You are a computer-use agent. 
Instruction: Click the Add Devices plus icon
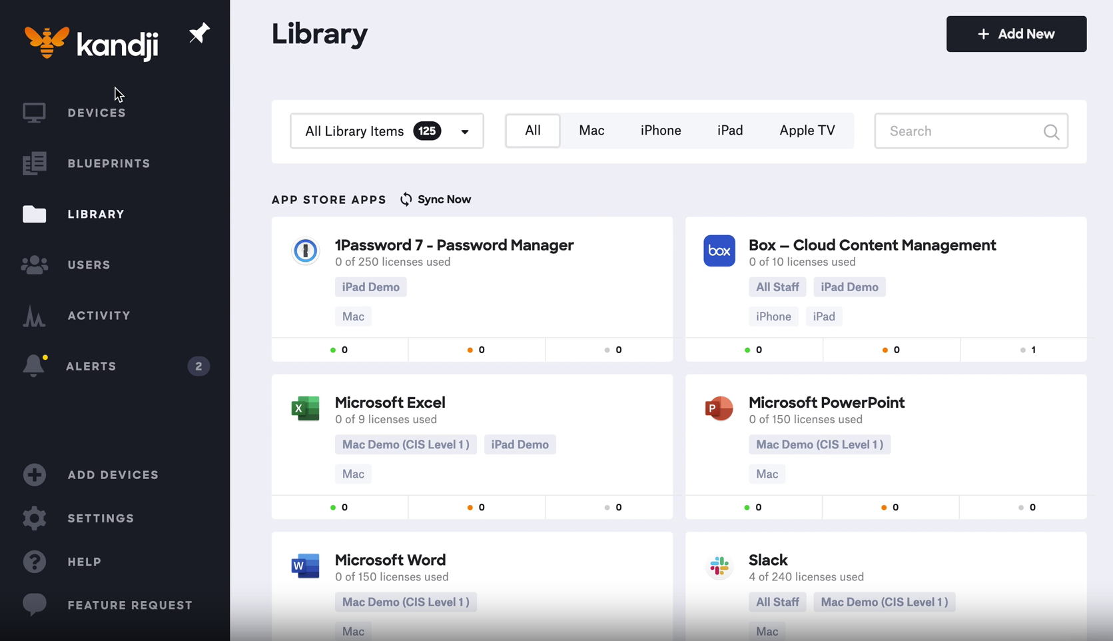34,475
